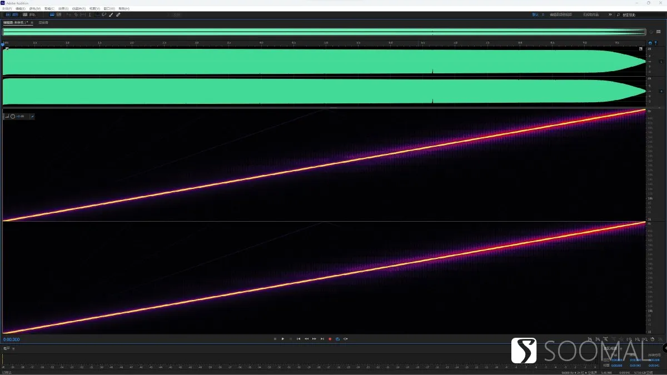Start playback with Play button
This screenshot has width=667, height=375.
coord(283,339)
